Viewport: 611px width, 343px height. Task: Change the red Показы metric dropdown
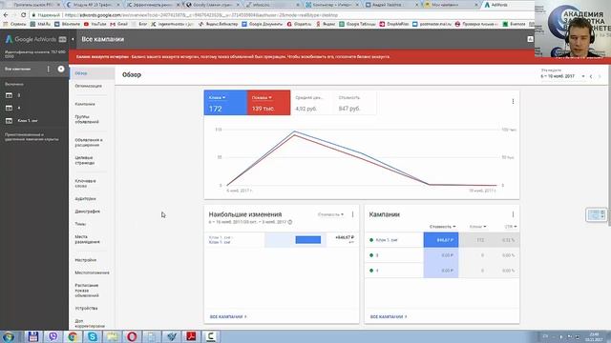262,97
